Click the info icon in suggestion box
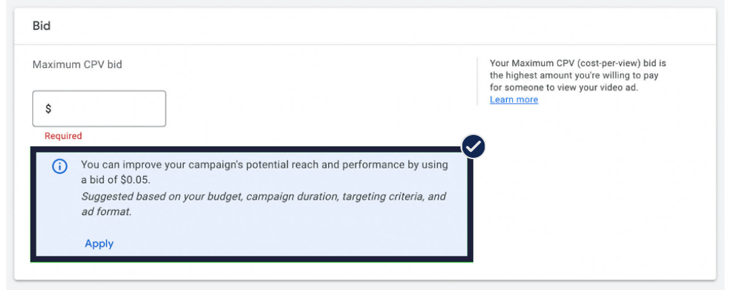Image resolution: width=730 pixels, height=290 pixels. coord(59,167)
